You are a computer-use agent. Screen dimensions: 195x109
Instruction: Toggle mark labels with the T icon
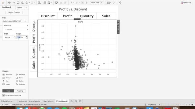click(x=82, y=3)
